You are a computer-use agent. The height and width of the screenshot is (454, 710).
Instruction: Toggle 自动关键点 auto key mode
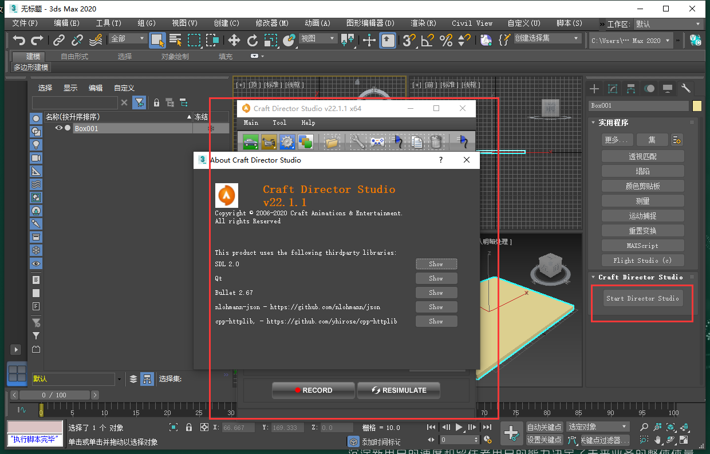tap(544, 427)
